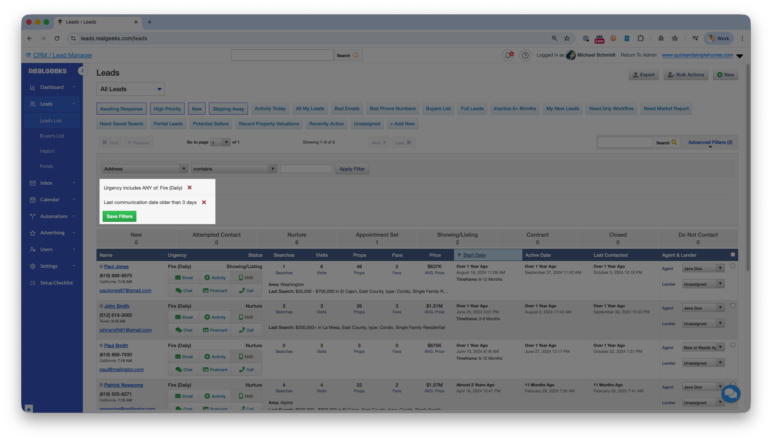The height and width of the screenshot is (441, 772).
Task: Open the Address filter field dropdown
Action: (x=145, y=169)
